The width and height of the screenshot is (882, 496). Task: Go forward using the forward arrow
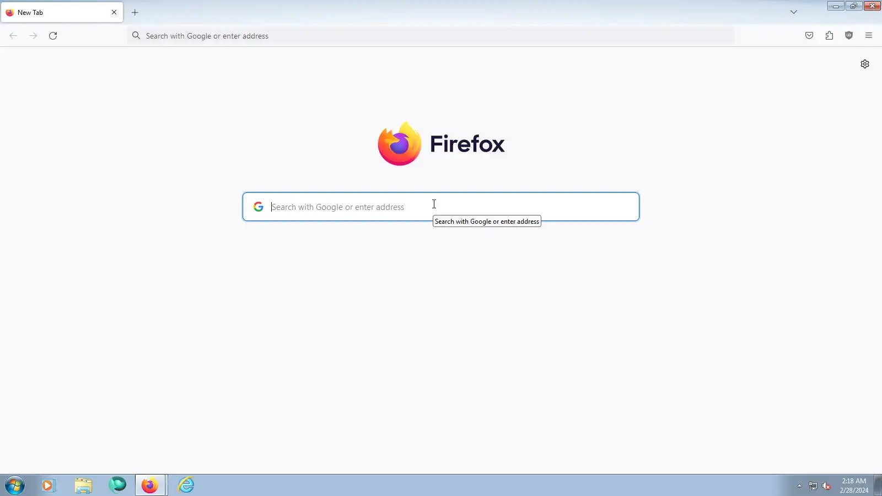click(x=33, y=36)
